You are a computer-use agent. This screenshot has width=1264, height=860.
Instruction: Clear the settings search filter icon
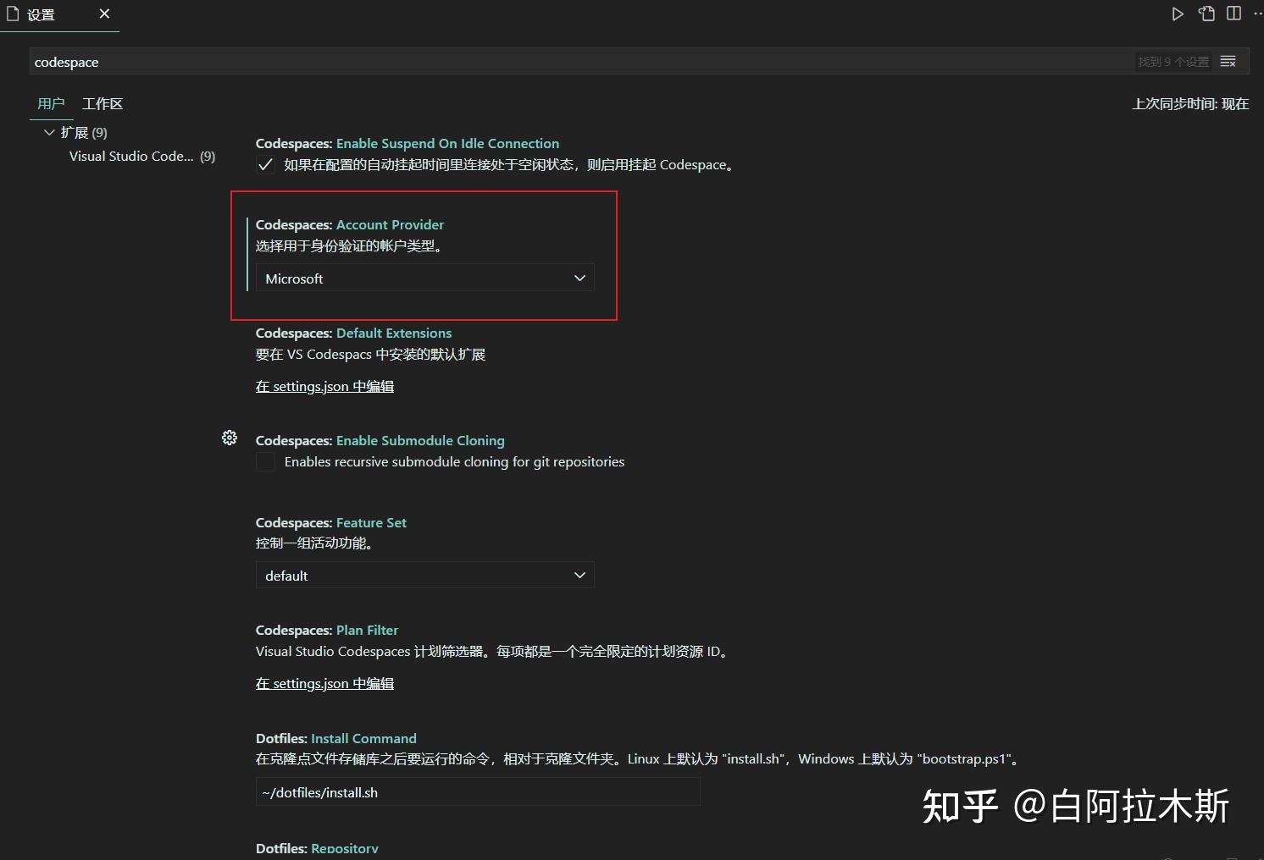pyautogui.click(x=1228, y=61)
